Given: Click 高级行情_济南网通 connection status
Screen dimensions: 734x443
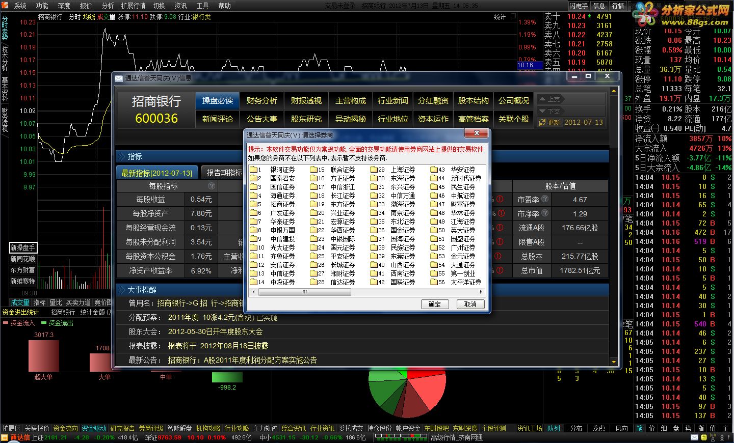Looking at the screenshot, I should pos(457,437).
